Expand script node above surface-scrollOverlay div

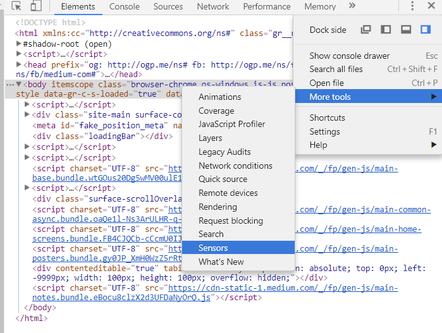coord(27,188)
